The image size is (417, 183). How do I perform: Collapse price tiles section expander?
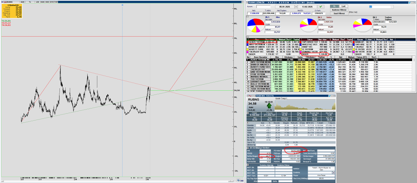click(247, 113)
